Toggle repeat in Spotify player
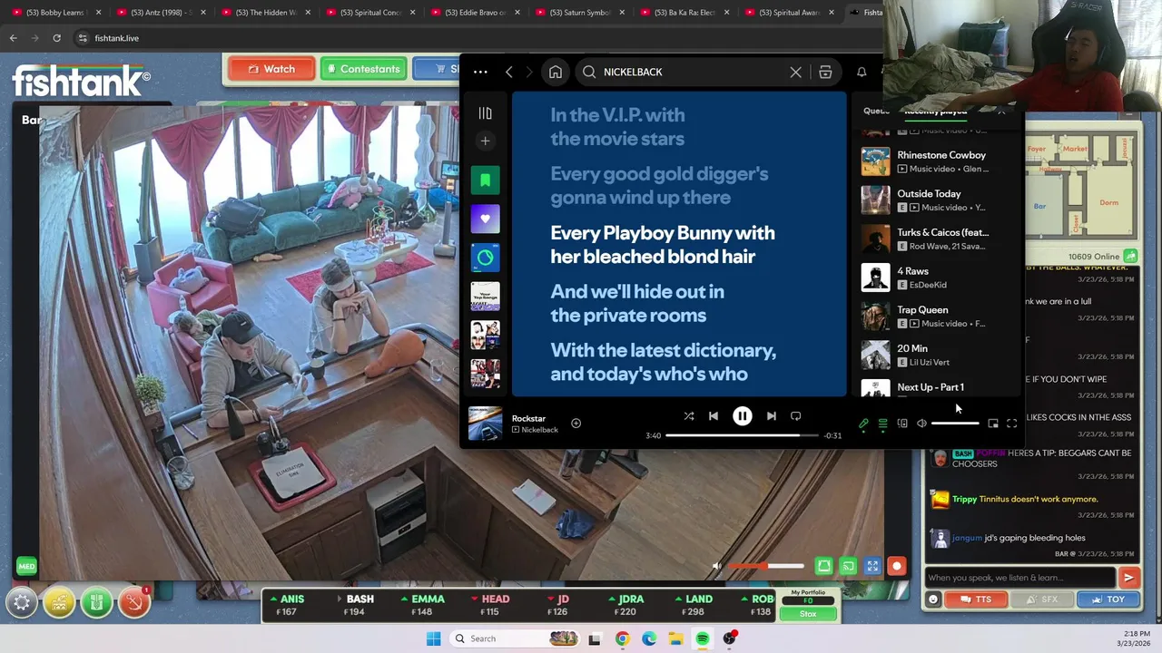Image resolution: width=1162 pixels, height=653 pixels. pyautogui.click(x=795, y=416)
